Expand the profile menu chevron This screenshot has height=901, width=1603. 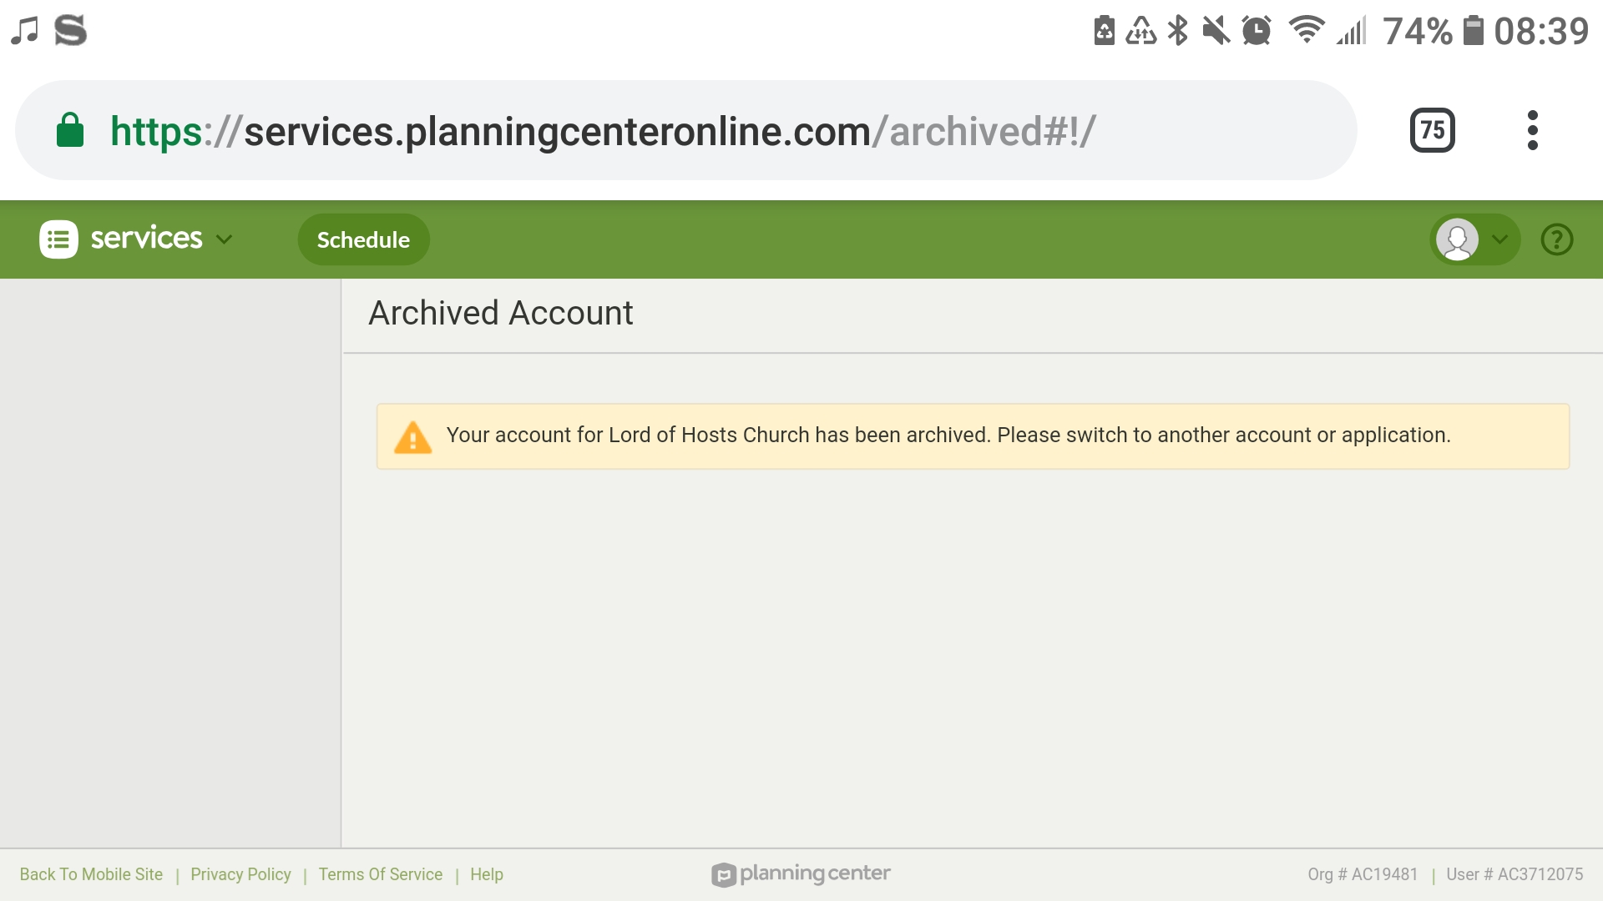1500,239
